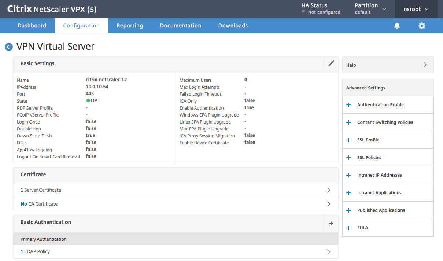Click the HA Status label

314,5
